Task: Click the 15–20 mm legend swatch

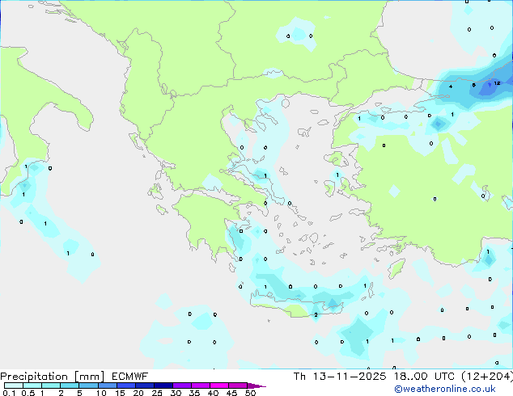Action: coord(126,385)
